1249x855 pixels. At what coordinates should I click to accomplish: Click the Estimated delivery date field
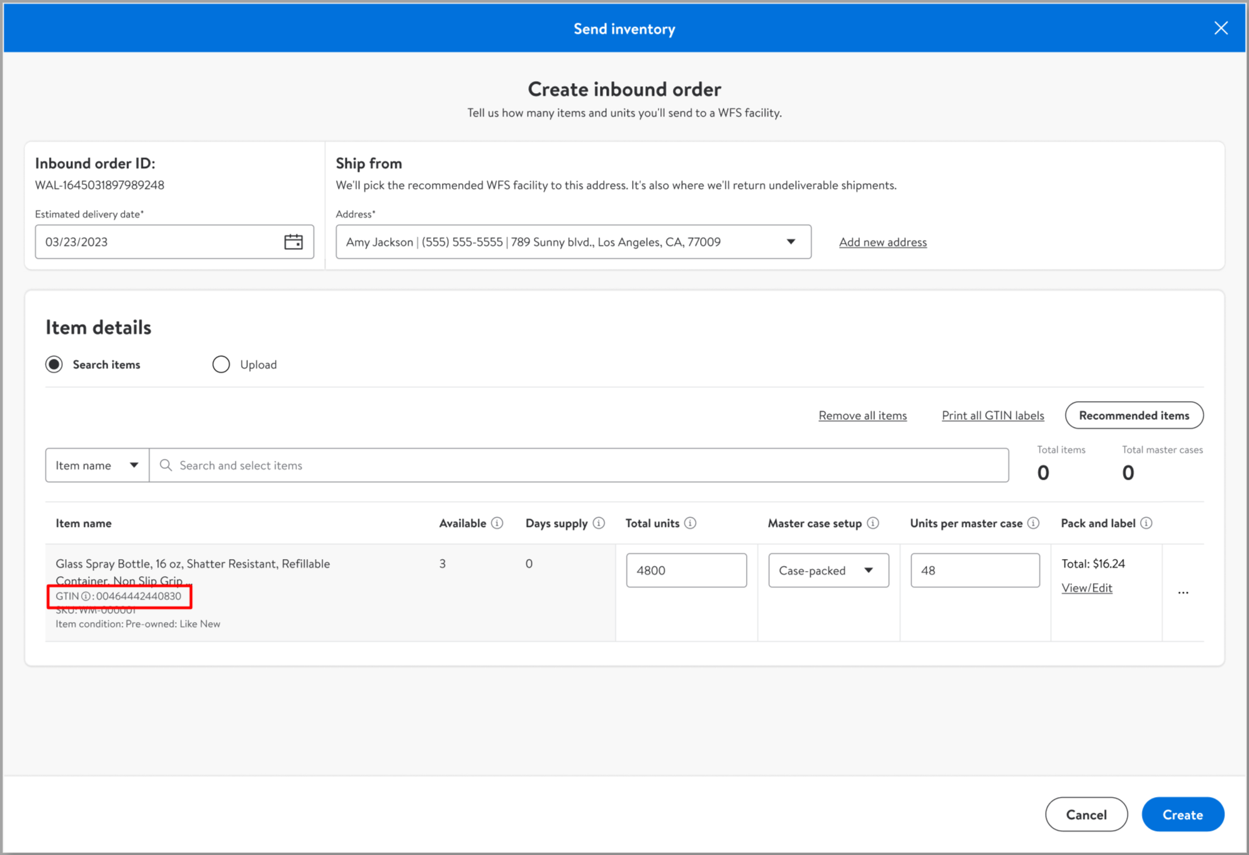click(x=174, y=242)
